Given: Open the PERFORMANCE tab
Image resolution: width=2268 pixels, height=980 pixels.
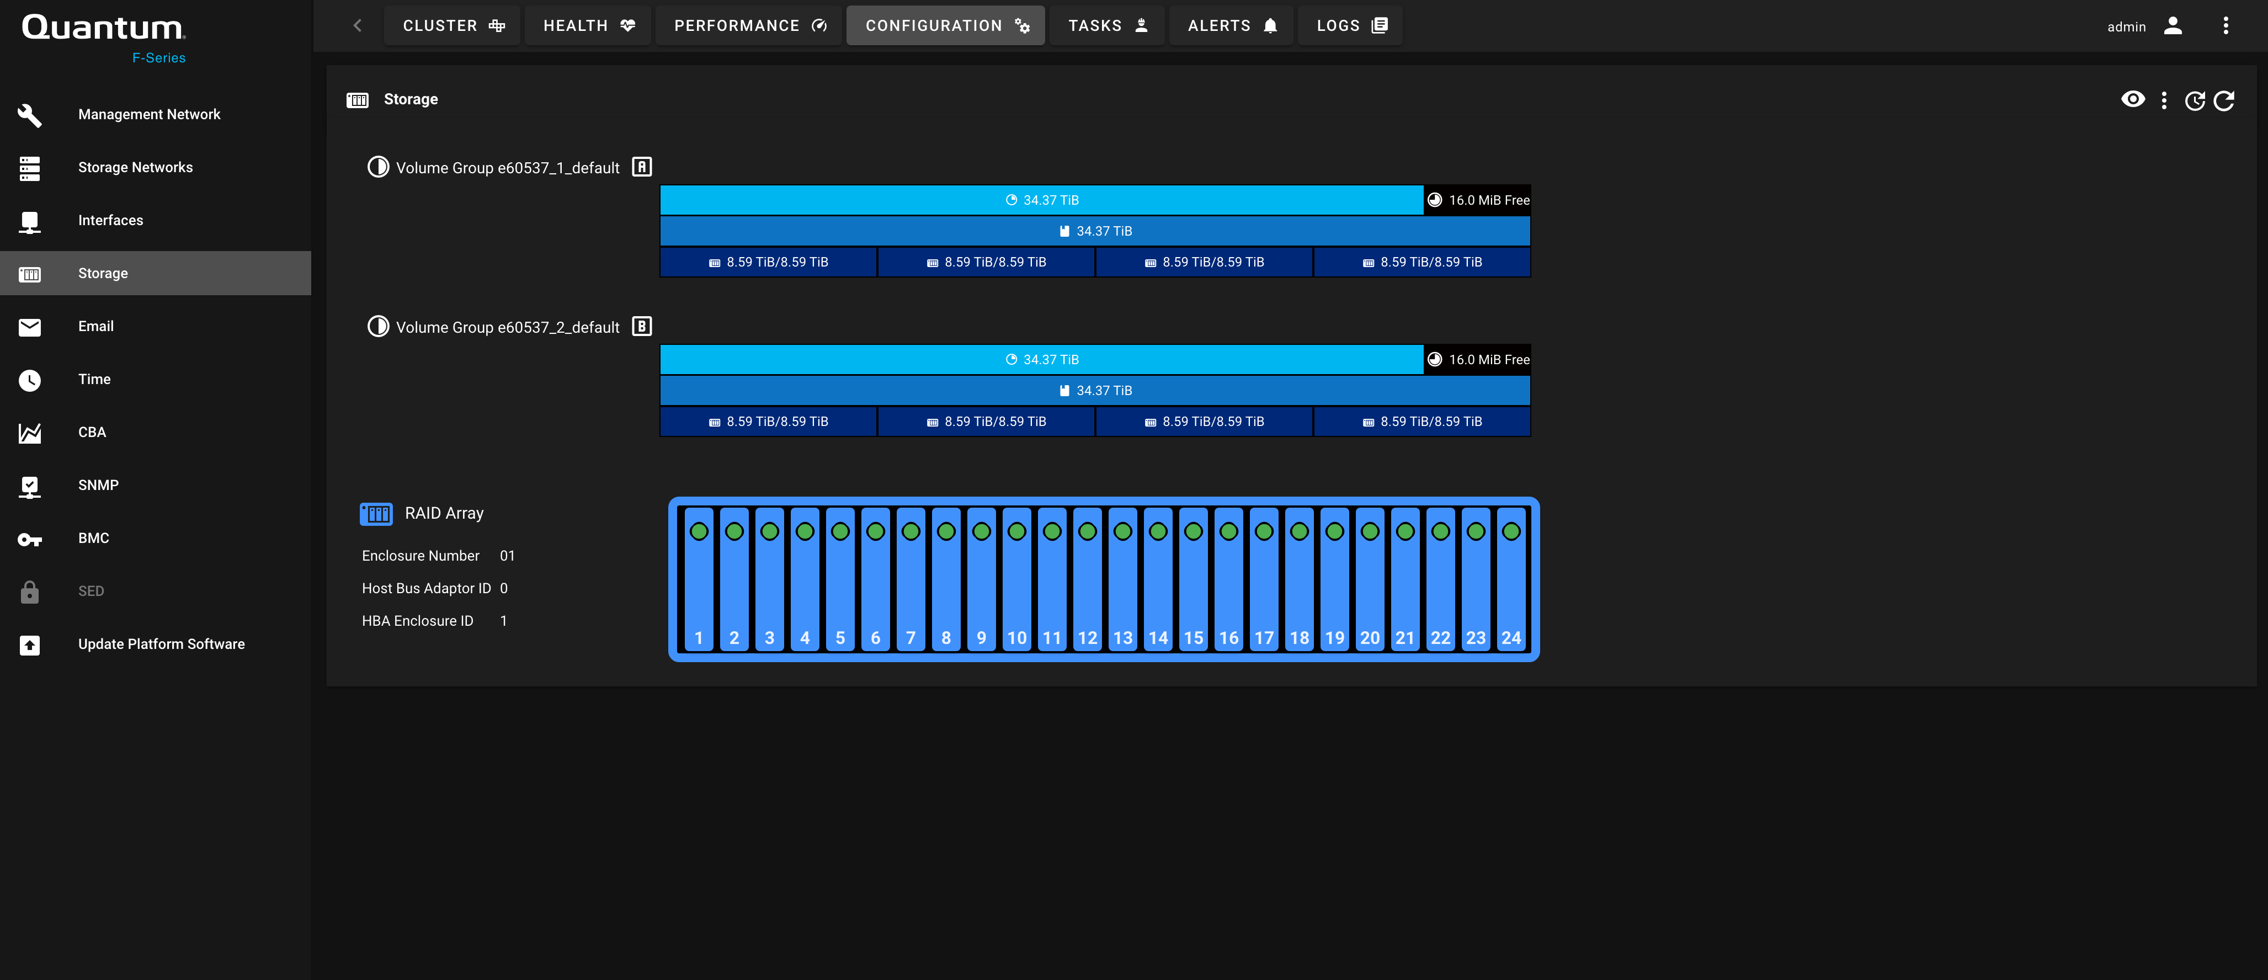Looking at the screenshot, I should 749,25.
